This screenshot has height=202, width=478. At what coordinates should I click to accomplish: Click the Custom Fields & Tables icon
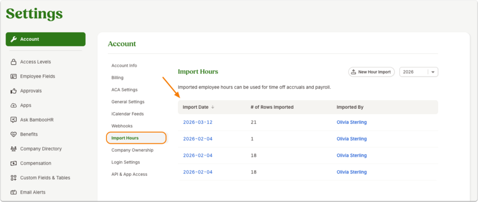pyautogui.click(x=13, y=178)
